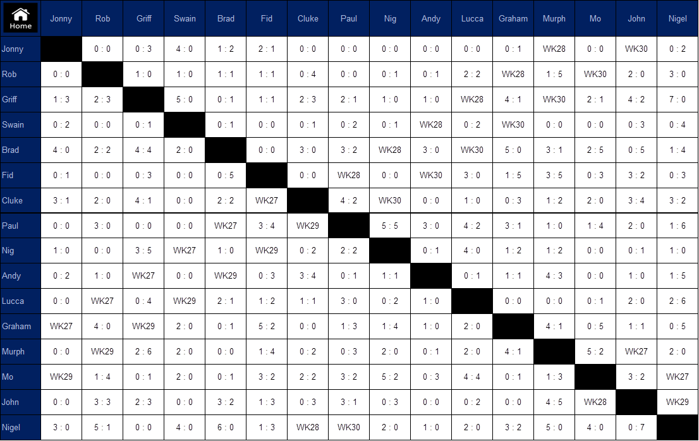Click Nigel vs John score 0 : 7
699x441 pixels.
(636, 427)
